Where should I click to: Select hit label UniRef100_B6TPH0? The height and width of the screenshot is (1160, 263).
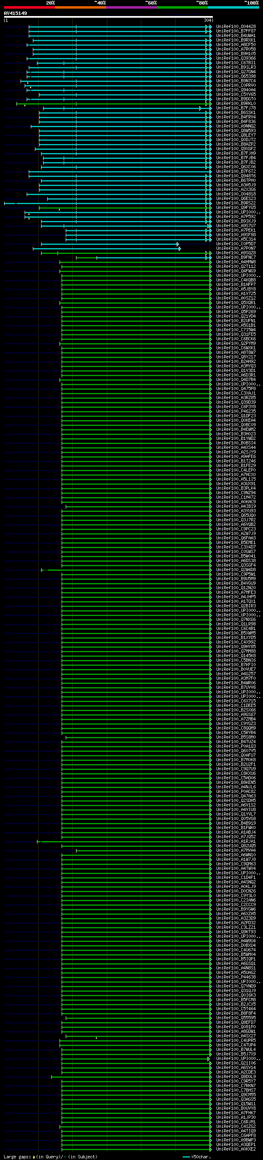point(236,181)
